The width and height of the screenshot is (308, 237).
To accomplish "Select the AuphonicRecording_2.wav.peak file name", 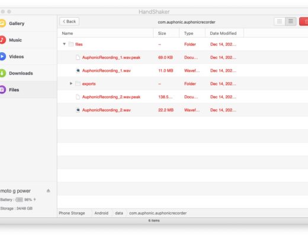I will click(x=111, y=97).
